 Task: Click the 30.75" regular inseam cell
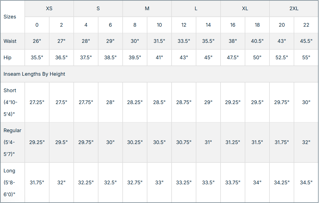pos(184,142)
